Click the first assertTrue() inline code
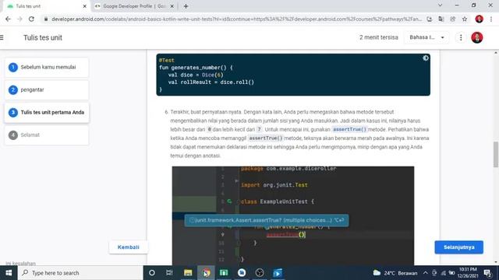Viewport: 499px width, 280px height. (350, 129)
